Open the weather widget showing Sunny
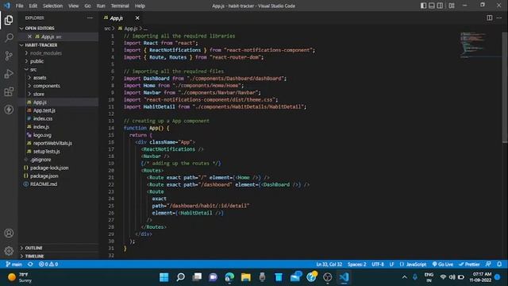Viewport: 508px width, 286px height. pyautogui.click(x=21, y=277)
